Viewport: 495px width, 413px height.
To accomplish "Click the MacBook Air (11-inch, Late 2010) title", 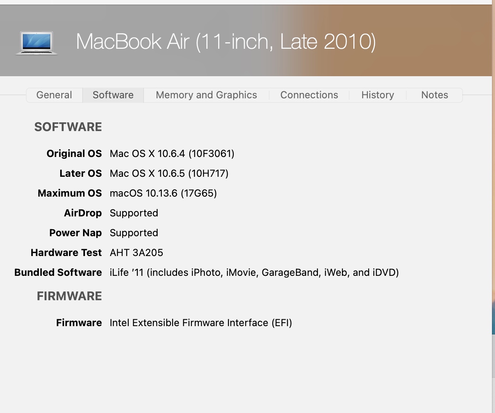I will 226,42.
